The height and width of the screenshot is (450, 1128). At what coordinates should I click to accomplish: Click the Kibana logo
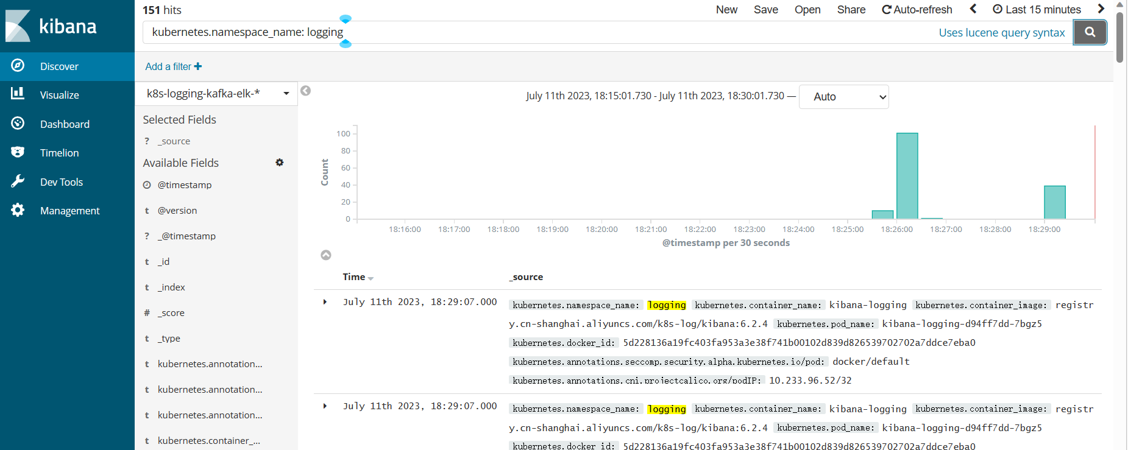[x=51, y=26]
